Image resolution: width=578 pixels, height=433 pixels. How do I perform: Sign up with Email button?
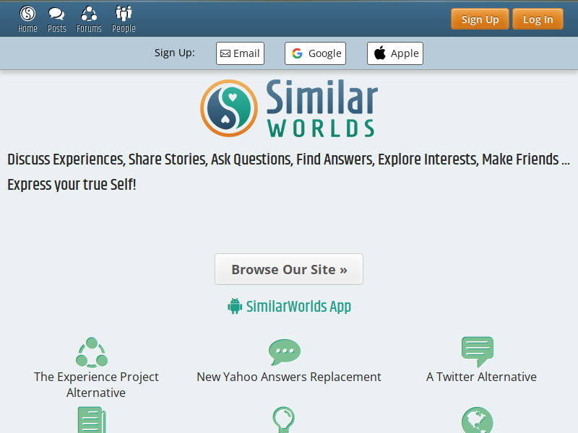coord(240,53)
